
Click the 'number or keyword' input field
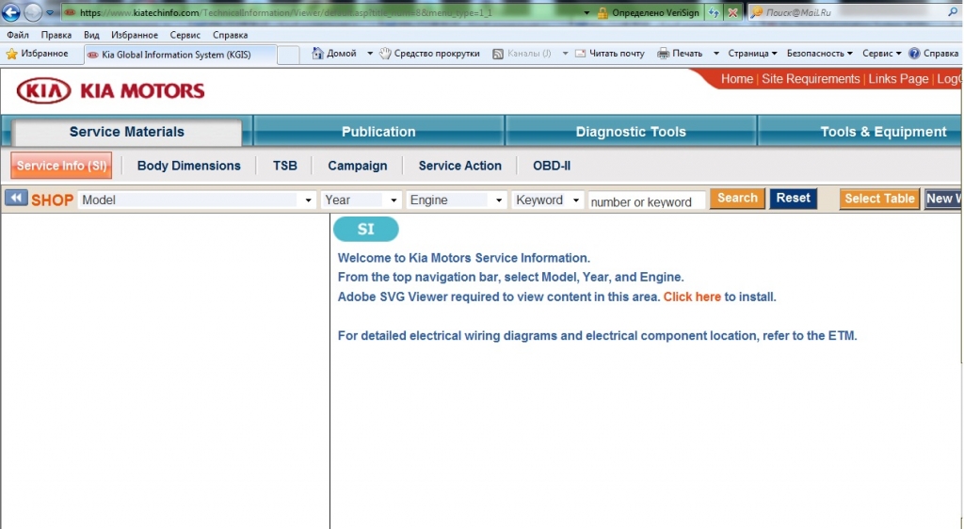646,201
